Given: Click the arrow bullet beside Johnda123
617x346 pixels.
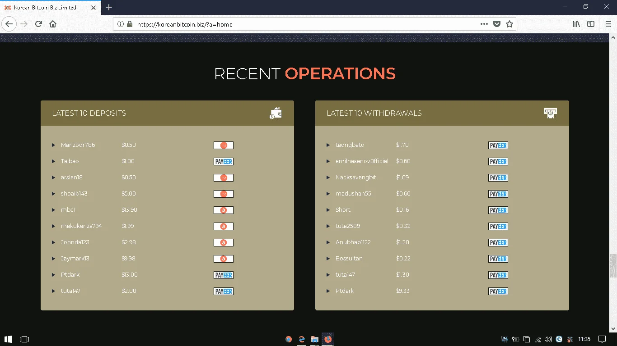Looking at the screenshot, I should pos(53,242).
